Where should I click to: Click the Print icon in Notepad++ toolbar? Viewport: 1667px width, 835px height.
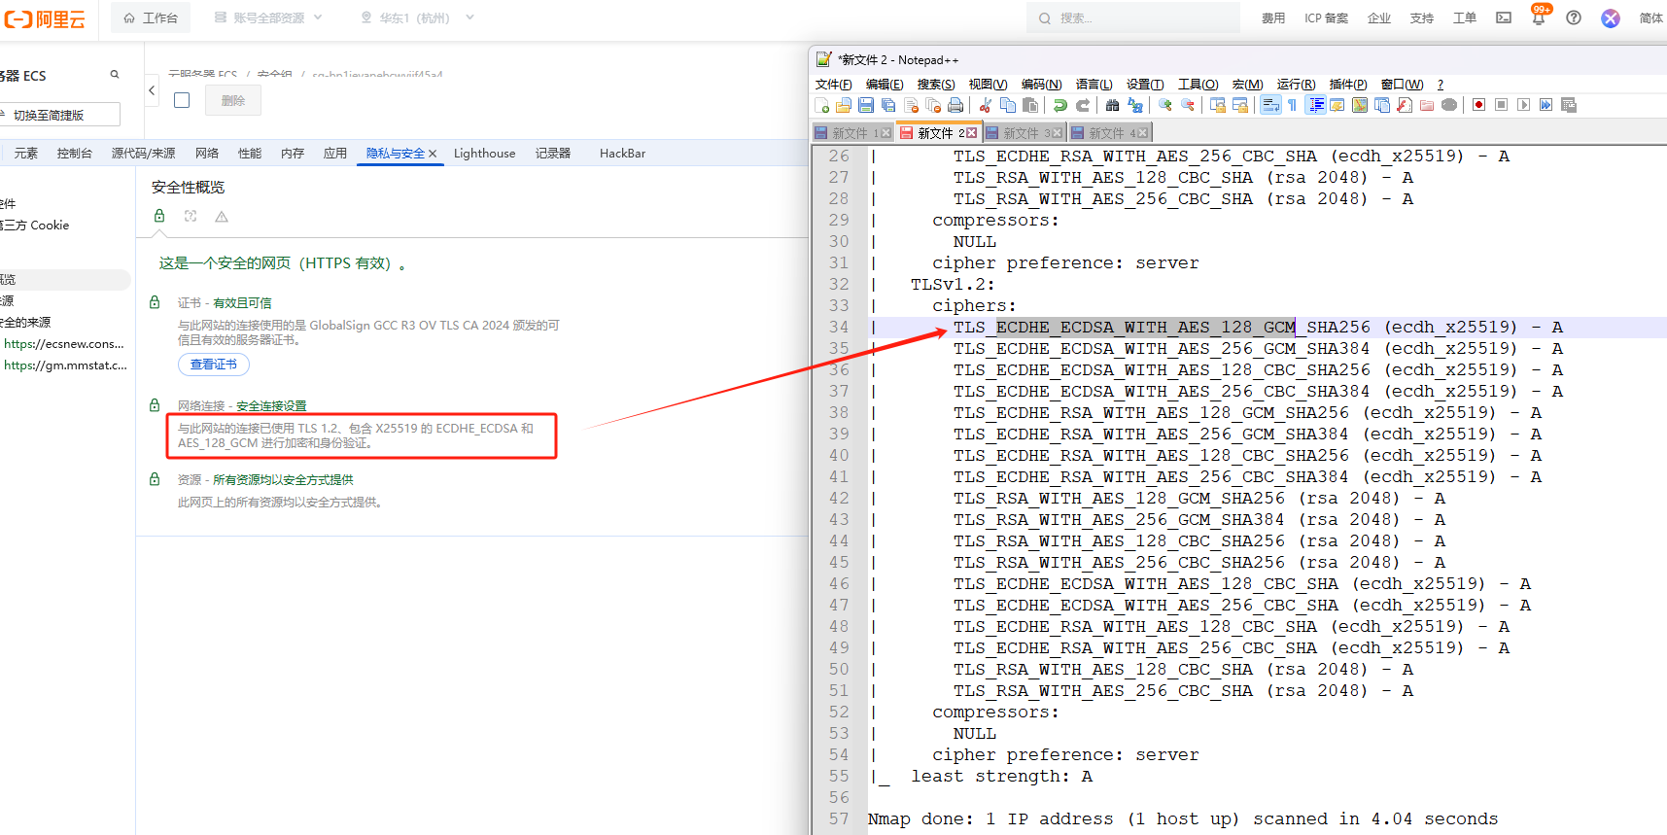click(955, 105)
